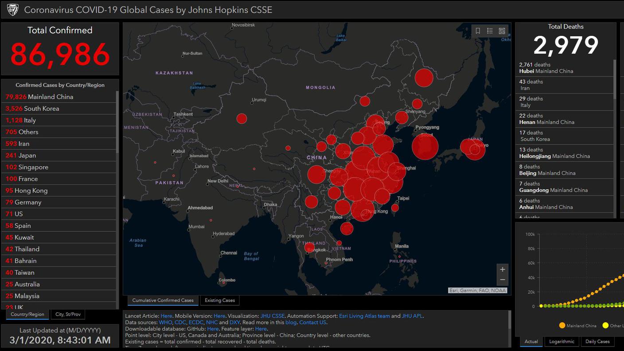Viewport: 624px width, 351px height.
Task: Open the Contact US link
Action: 313,322
